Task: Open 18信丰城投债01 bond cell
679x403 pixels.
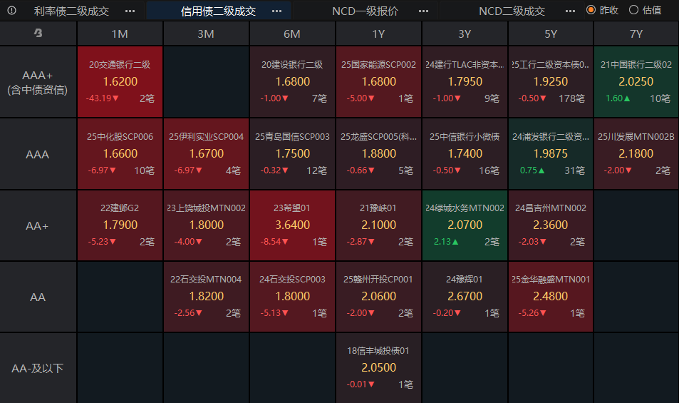Action: (378, 368)
